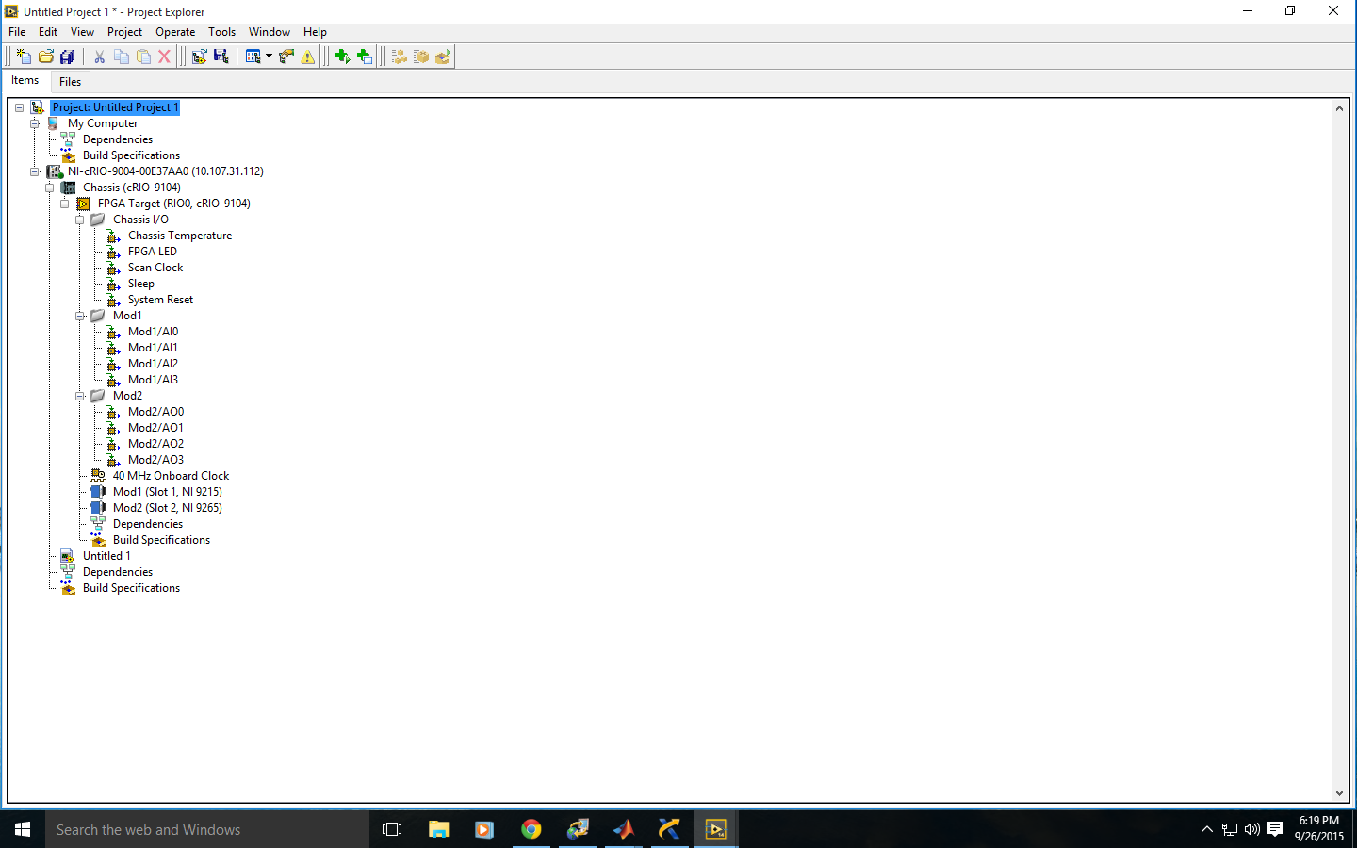Select the System Reset item
The width and height of the screenshot is (1357, 848).
point(160,300)
